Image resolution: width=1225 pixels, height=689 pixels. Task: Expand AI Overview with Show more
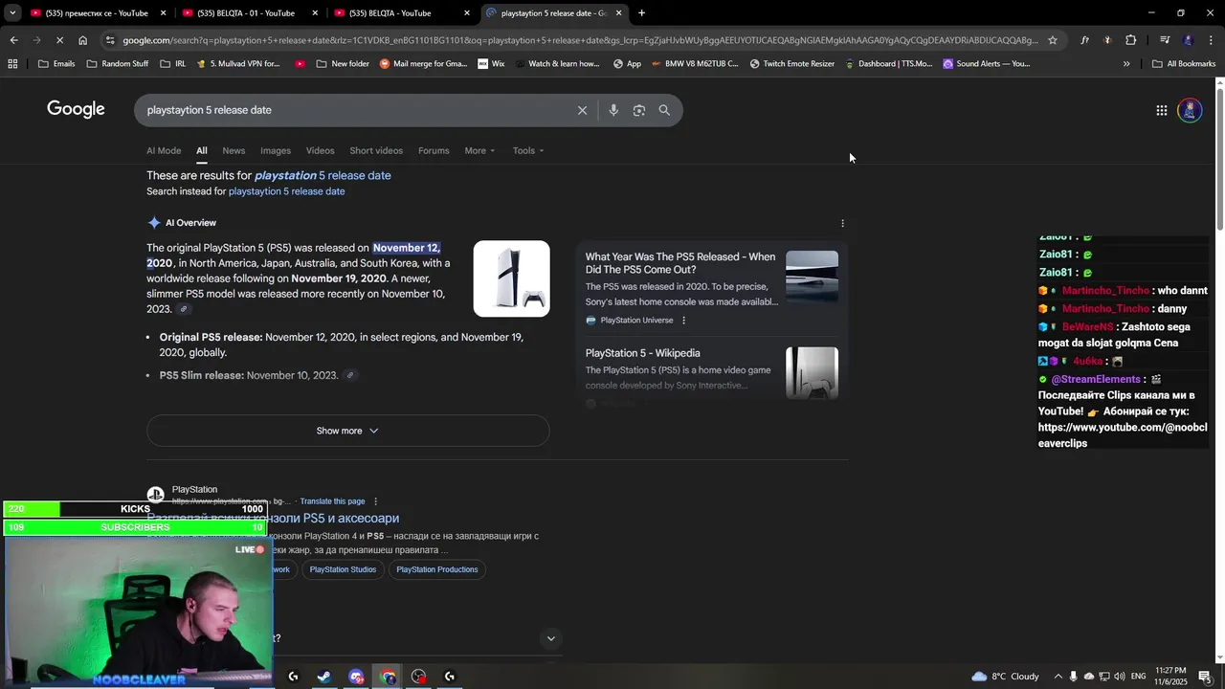point(347,431)
